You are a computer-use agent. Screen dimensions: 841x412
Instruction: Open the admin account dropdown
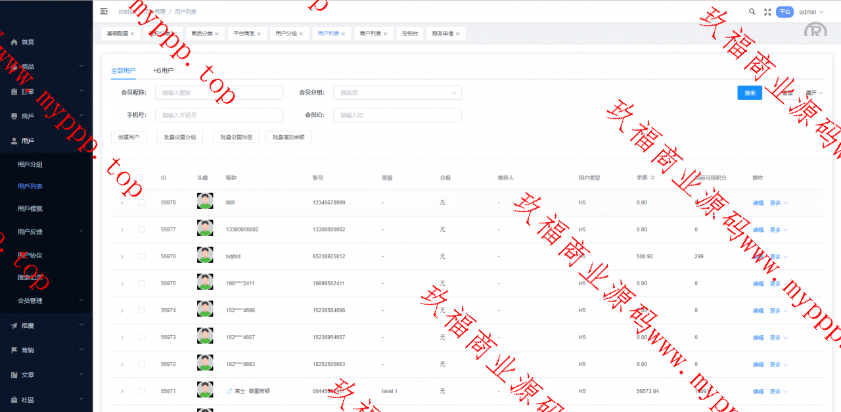(x=811, y=12)
